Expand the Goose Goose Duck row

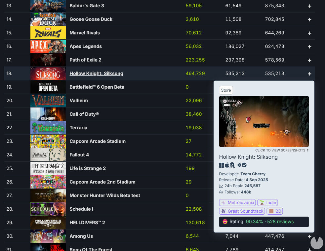point(309,20)
